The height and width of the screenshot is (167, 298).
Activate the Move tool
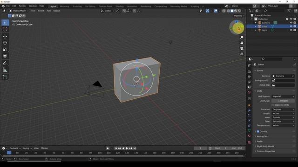coord(5,36)
